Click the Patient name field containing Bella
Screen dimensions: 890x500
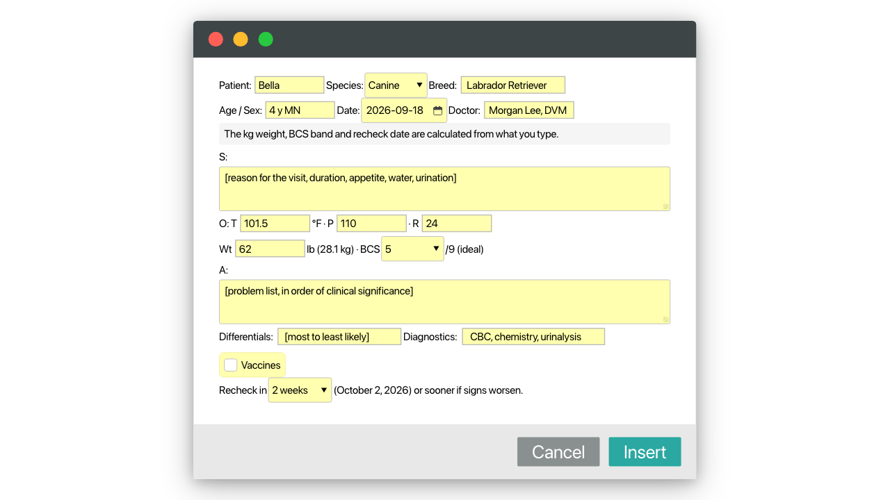click(289, 85)
